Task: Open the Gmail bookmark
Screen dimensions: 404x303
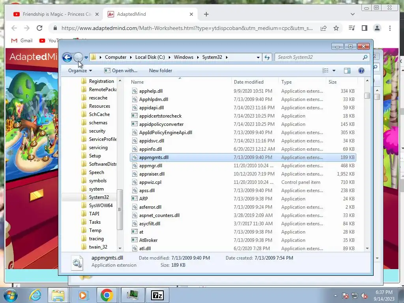Action: tap(22, 41)
